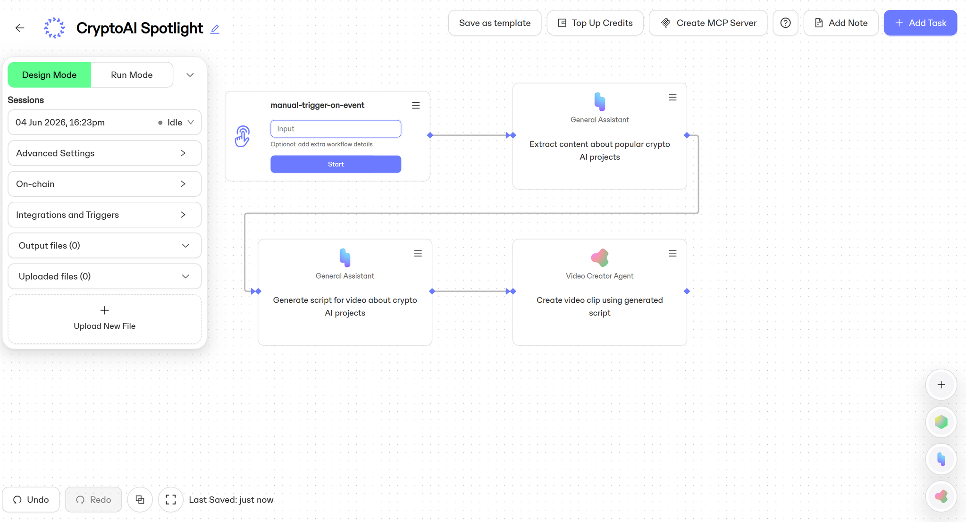The width and height of the screenshot is (966, 522).
Task: Click fullscreen fit view icon
Action: (171, 499)
